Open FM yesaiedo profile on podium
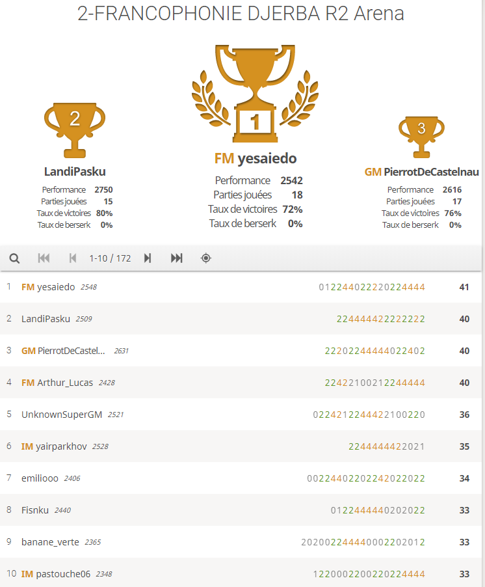The image size is (485, 587). point(256,158)
